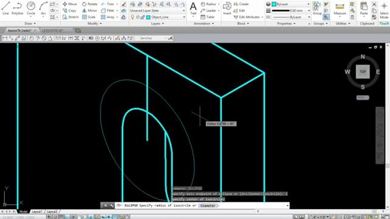Viewport: 390px width, 219px height.
Task: Click the Move command
Action: pyautogui.click(x=69, y=4)
